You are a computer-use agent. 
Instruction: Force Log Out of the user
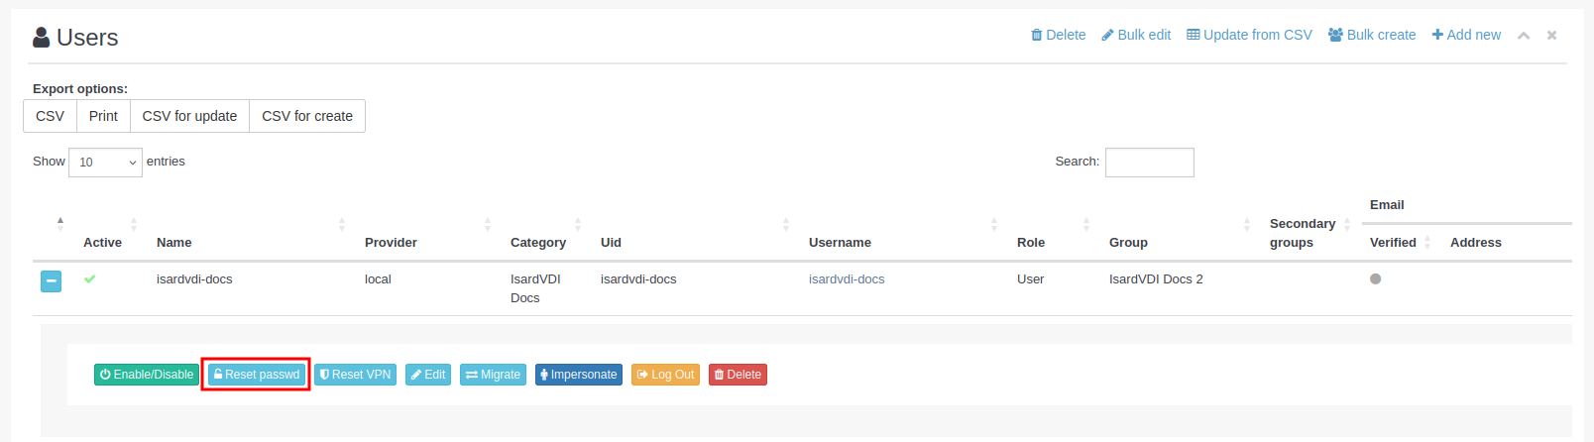pyautogui.click(x=665, y=375)
